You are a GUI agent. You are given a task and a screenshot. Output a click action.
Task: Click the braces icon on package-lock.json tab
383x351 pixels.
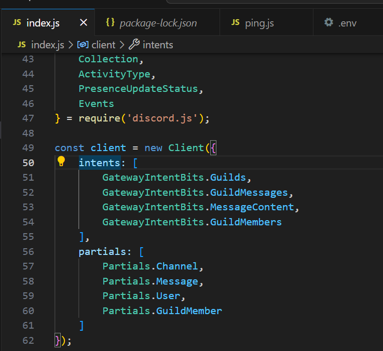(110, 22)
